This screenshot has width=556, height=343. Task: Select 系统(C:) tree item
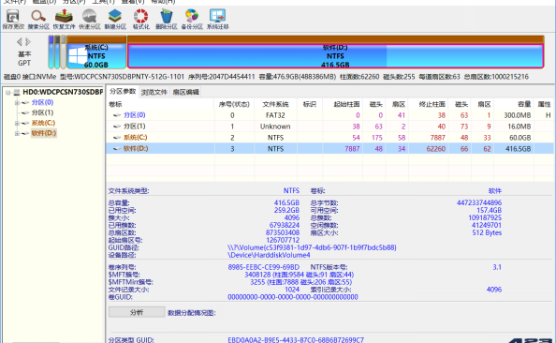(x=43, y=123)
